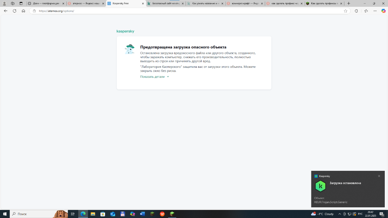Open Microsoft Edge from the taskbar
The image size is (388, 218).
[83, 214]
